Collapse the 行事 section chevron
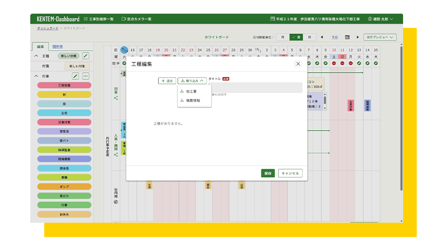This screenshot has height=251, width=447. tap(36, 76)
